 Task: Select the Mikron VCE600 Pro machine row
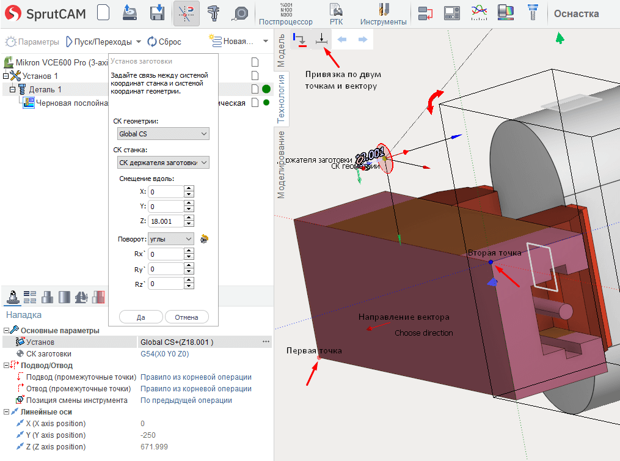56,62
